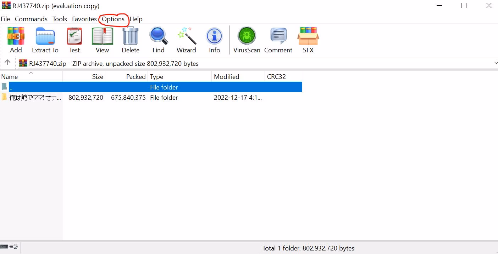Screen dimensions: 498x254
Task: Select the parent ".." folder row
Action: [71, 87]
